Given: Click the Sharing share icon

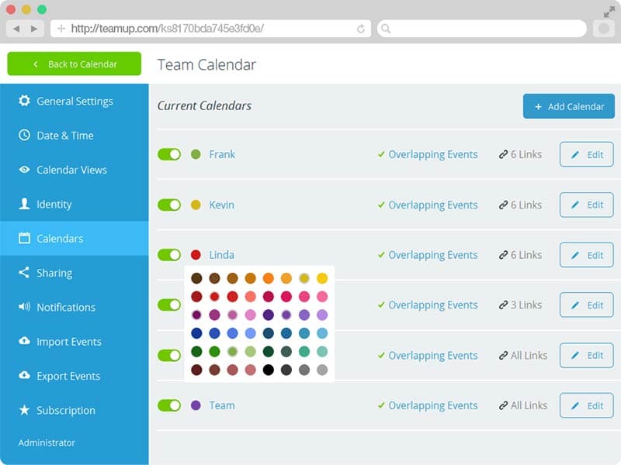Looking at the screenshot, I should pos(24,273).
